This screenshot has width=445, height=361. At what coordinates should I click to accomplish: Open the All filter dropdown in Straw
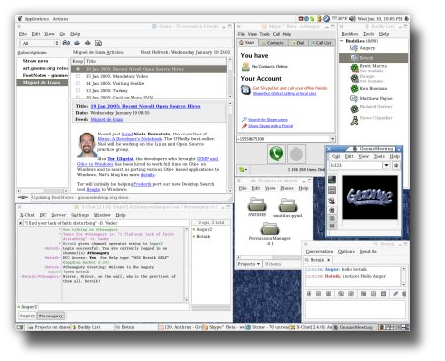click(x=40, y=43)
